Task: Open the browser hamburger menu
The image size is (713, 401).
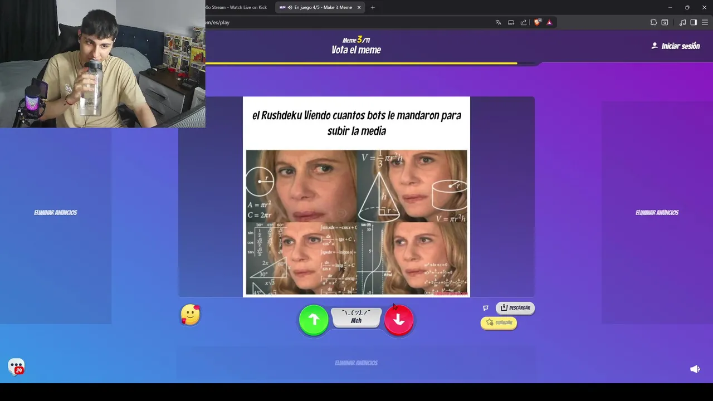Action: [x=705, y=22]
